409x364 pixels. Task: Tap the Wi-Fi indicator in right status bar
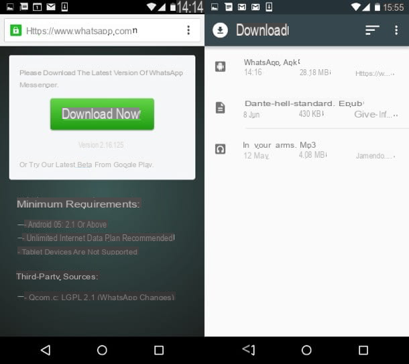(x=356, y=7)
